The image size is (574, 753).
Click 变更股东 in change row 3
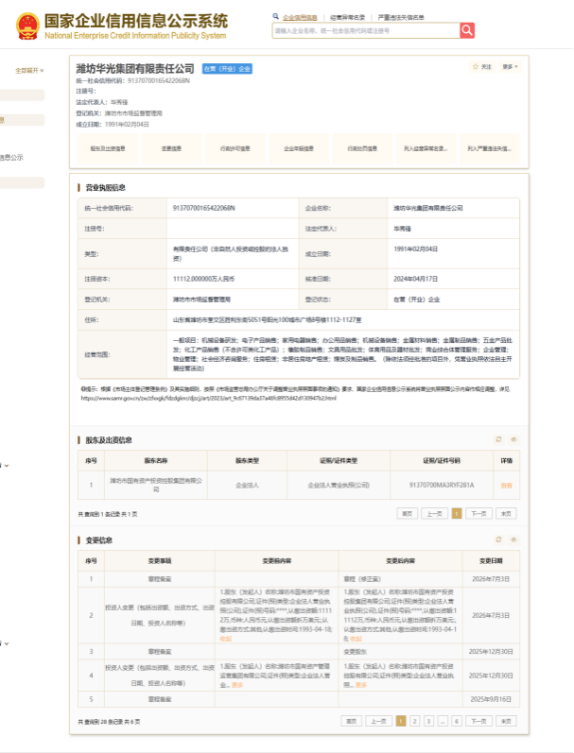coord(356,652)
